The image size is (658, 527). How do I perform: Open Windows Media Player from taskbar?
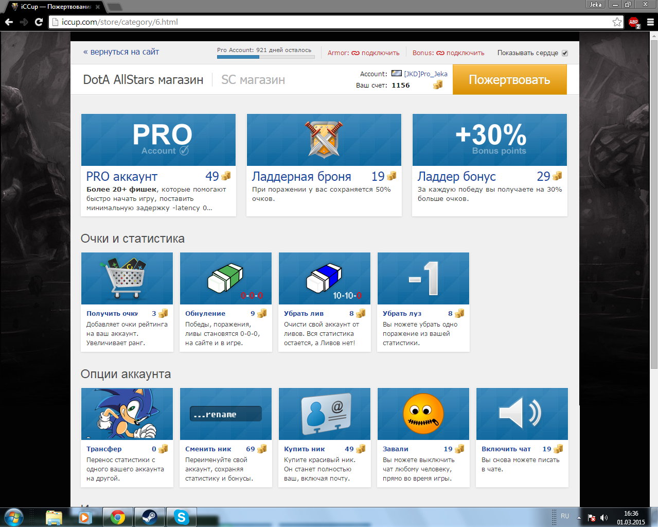pos(85,517)
